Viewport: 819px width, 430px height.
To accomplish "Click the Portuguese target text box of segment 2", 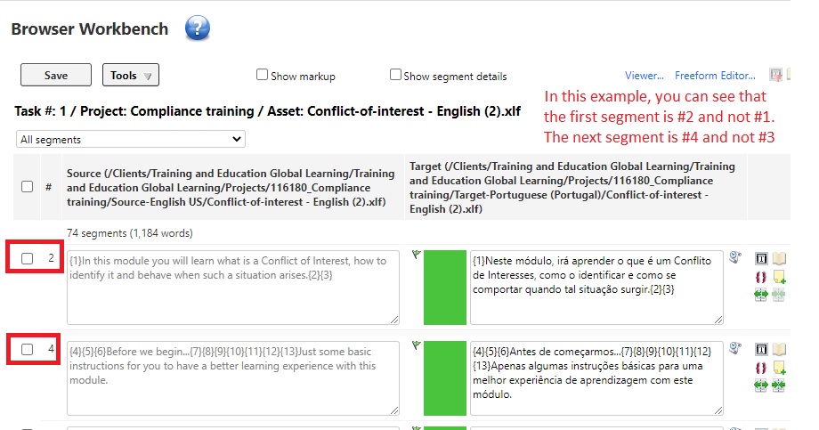I will pos(596,288).
